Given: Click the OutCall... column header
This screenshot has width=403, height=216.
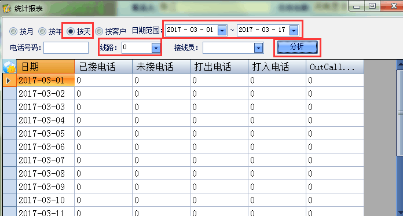Looking at the screenshot, I should [335, 67].
